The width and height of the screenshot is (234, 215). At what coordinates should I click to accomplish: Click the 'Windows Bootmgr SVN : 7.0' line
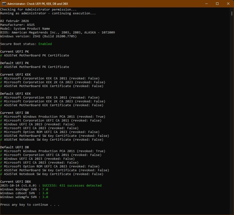(24, 189)
